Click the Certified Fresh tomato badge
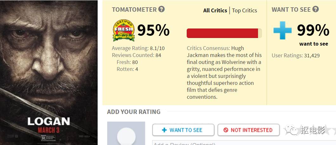 coord(124,30)
